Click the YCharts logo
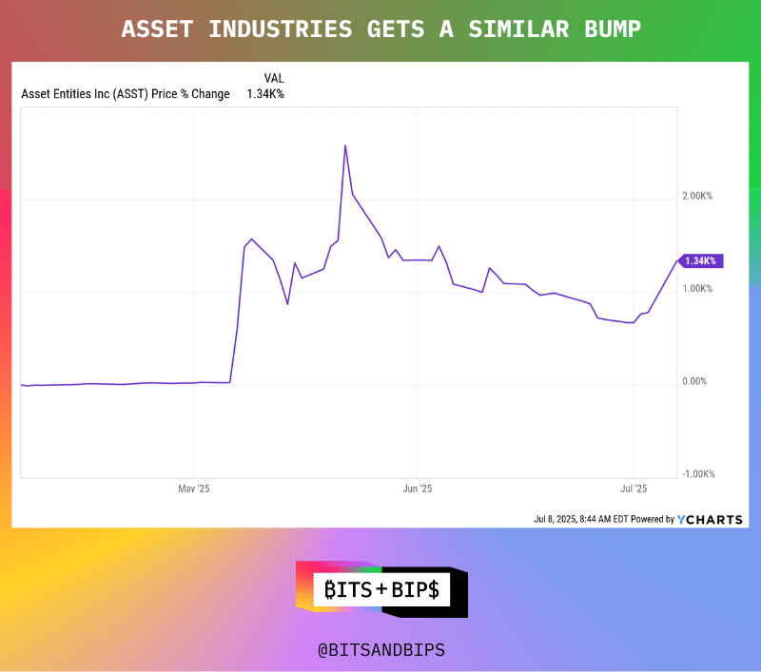Screen dimensions: 761x672 click(x=710, y=520)
